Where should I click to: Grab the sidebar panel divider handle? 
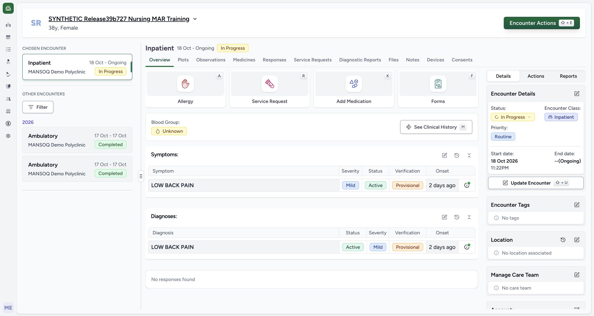[x=141, y=176]
